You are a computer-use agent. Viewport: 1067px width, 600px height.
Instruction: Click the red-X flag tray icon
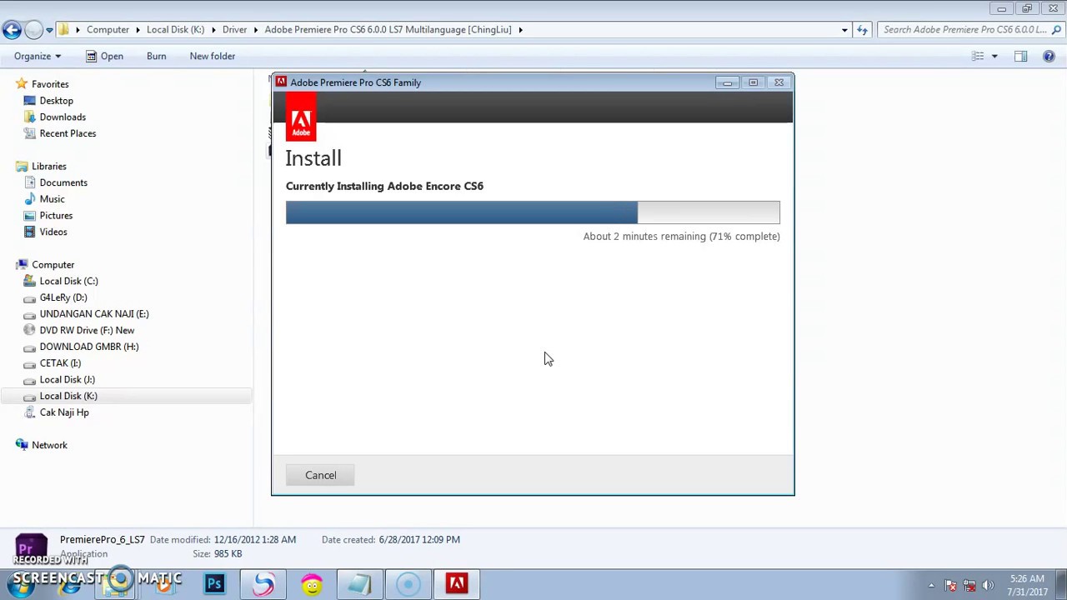click(950, 585)
